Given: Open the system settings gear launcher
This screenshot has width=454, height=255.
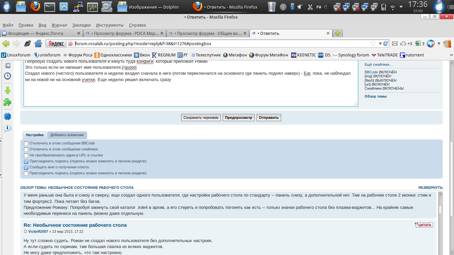Looking at the screenshot, I should (x=107, y=7).
